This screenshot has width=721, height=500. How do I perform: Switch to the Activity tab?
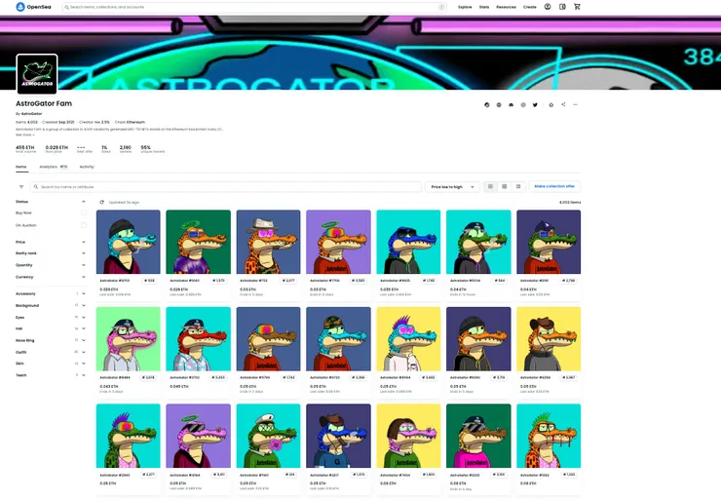point(87,167)
